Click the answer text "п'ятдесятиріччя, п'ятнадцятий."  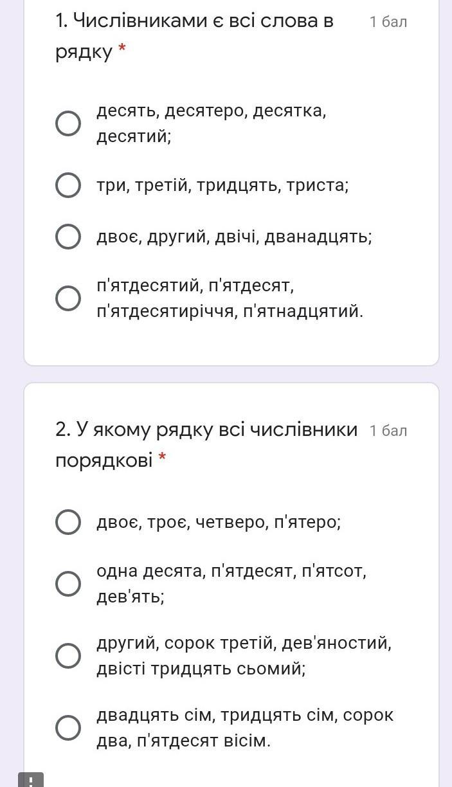pyautogui.click(x=230, y=312)
